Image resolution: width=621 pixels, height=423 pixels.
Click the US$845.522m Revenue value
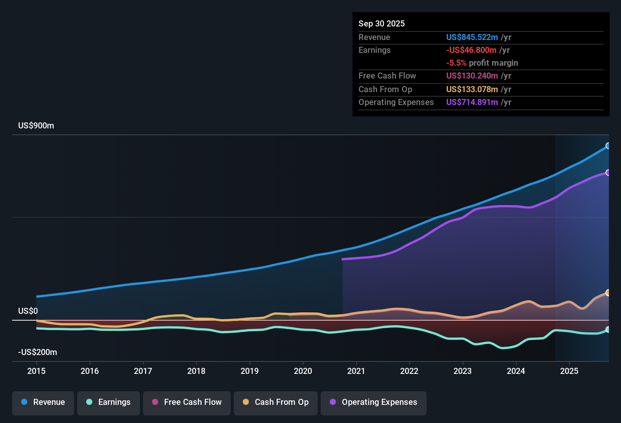(x=472, y=37)
